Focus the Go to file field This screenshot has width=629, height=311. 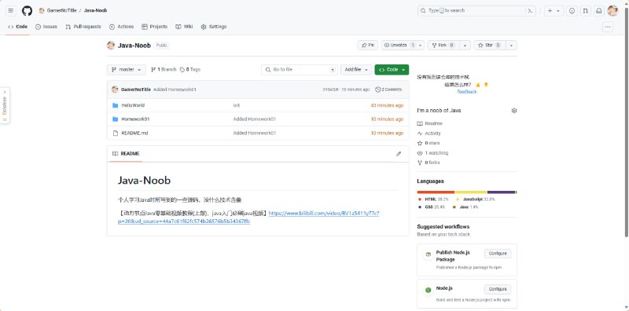coord(300,70)
